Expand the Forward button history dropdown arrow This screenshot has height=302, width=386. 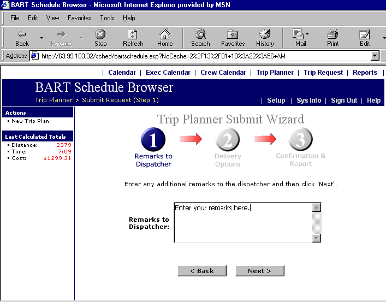[81, 38]
